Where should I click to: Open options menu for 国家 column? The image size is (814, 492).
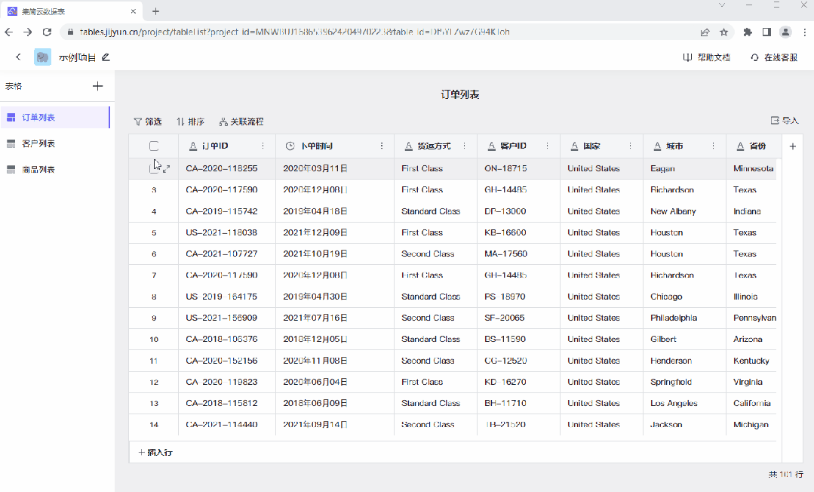pos(630,146)
